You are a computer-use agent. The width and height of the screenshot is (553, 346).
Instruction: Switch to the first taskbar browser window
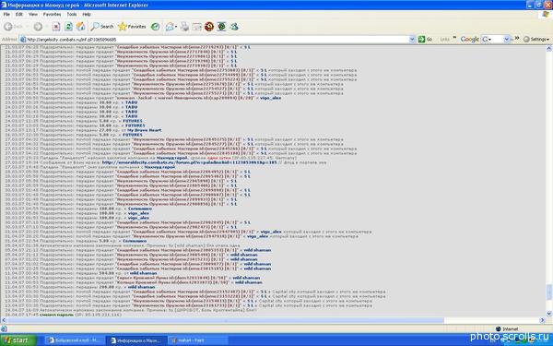pos(75,340)
